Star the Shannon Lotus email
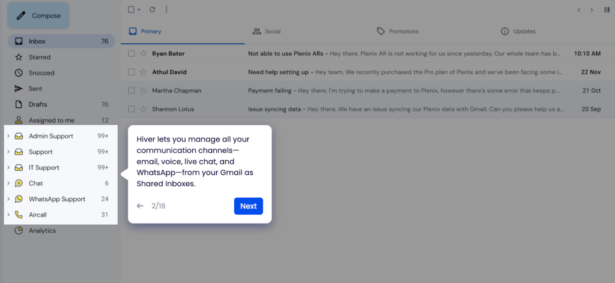 pyautogui.click(x=144, y=109)
